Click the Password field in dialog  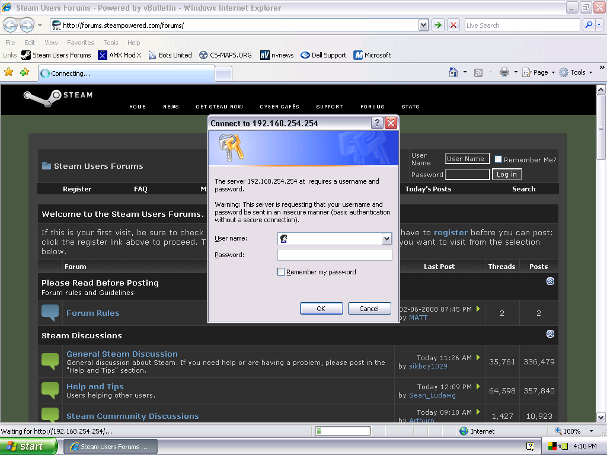click(335, 255)
